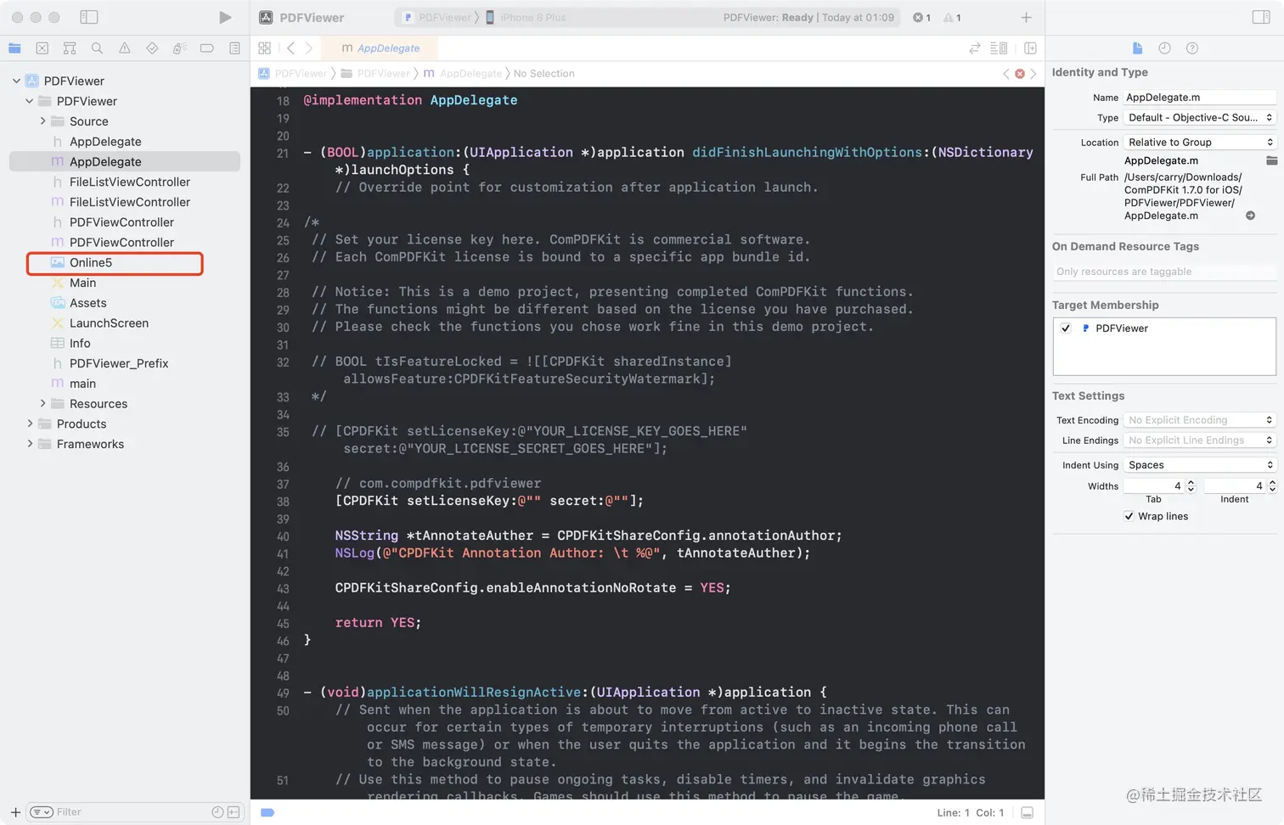
Task: Choose file location with folder icon
Action: (x=1271, y=160)
